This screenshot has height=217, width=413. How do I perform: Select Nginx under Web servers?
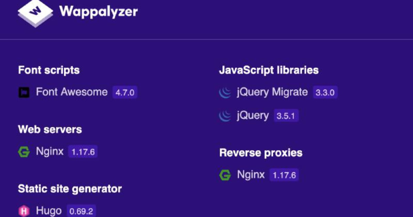[50, 152]
